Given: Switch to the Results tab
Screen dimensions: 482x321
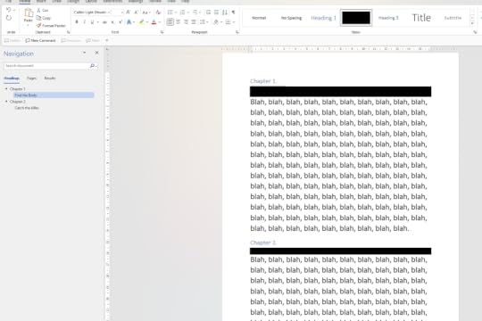Looking at the screenshot, I should pos(50,78).
